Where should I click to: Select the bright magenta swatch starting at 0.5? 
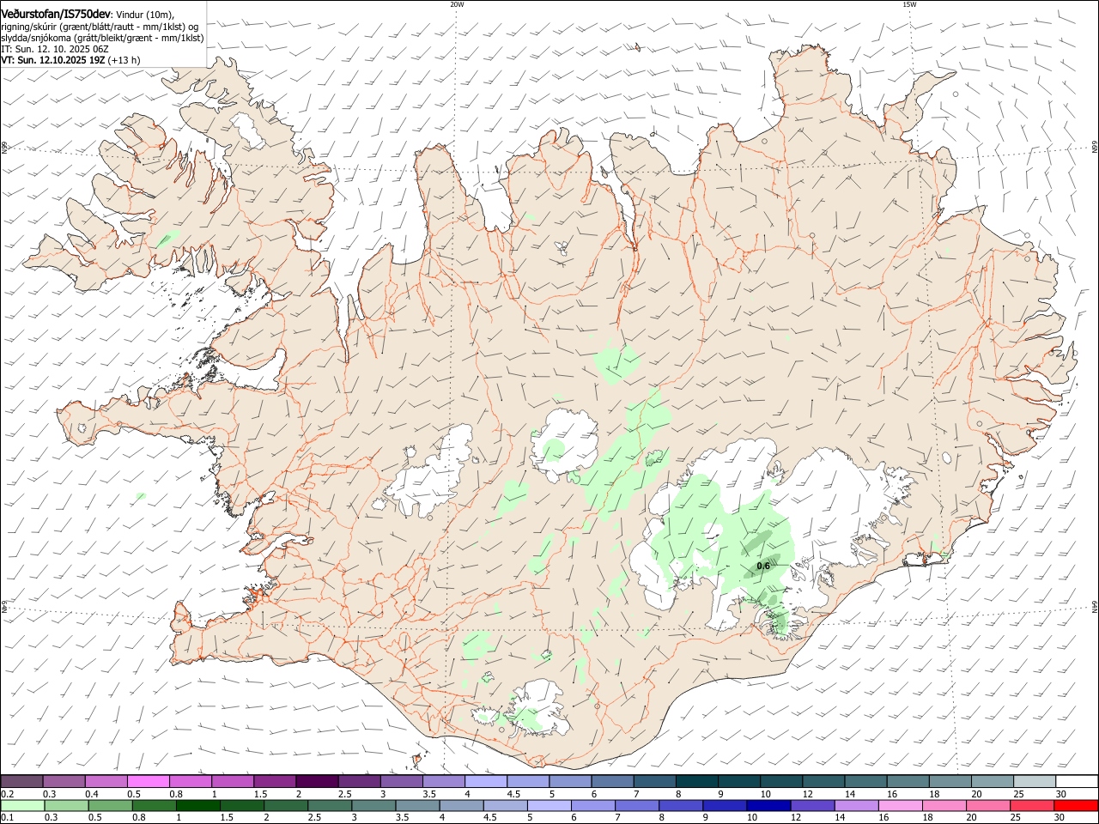tap(149, 782)
